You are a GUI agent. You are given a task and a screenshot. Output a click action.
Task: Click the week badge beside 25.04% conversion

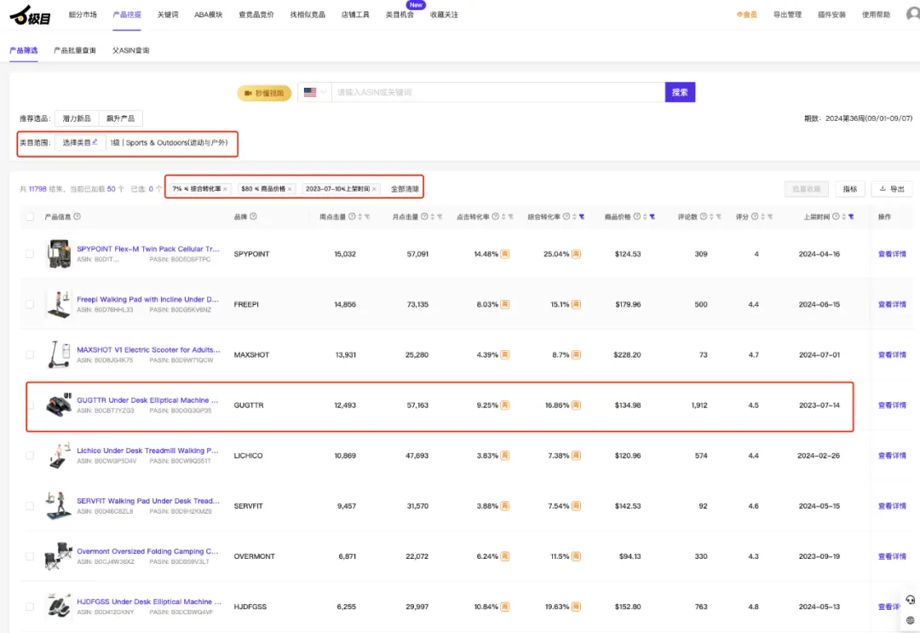coord(576,254)
